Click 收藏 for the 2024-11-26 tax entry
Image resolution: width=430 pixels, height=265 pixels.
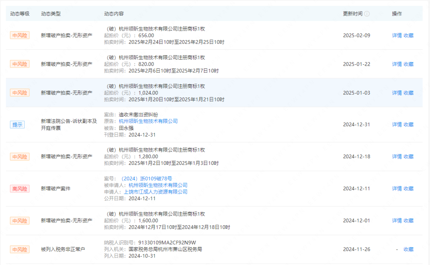(408, 249)
